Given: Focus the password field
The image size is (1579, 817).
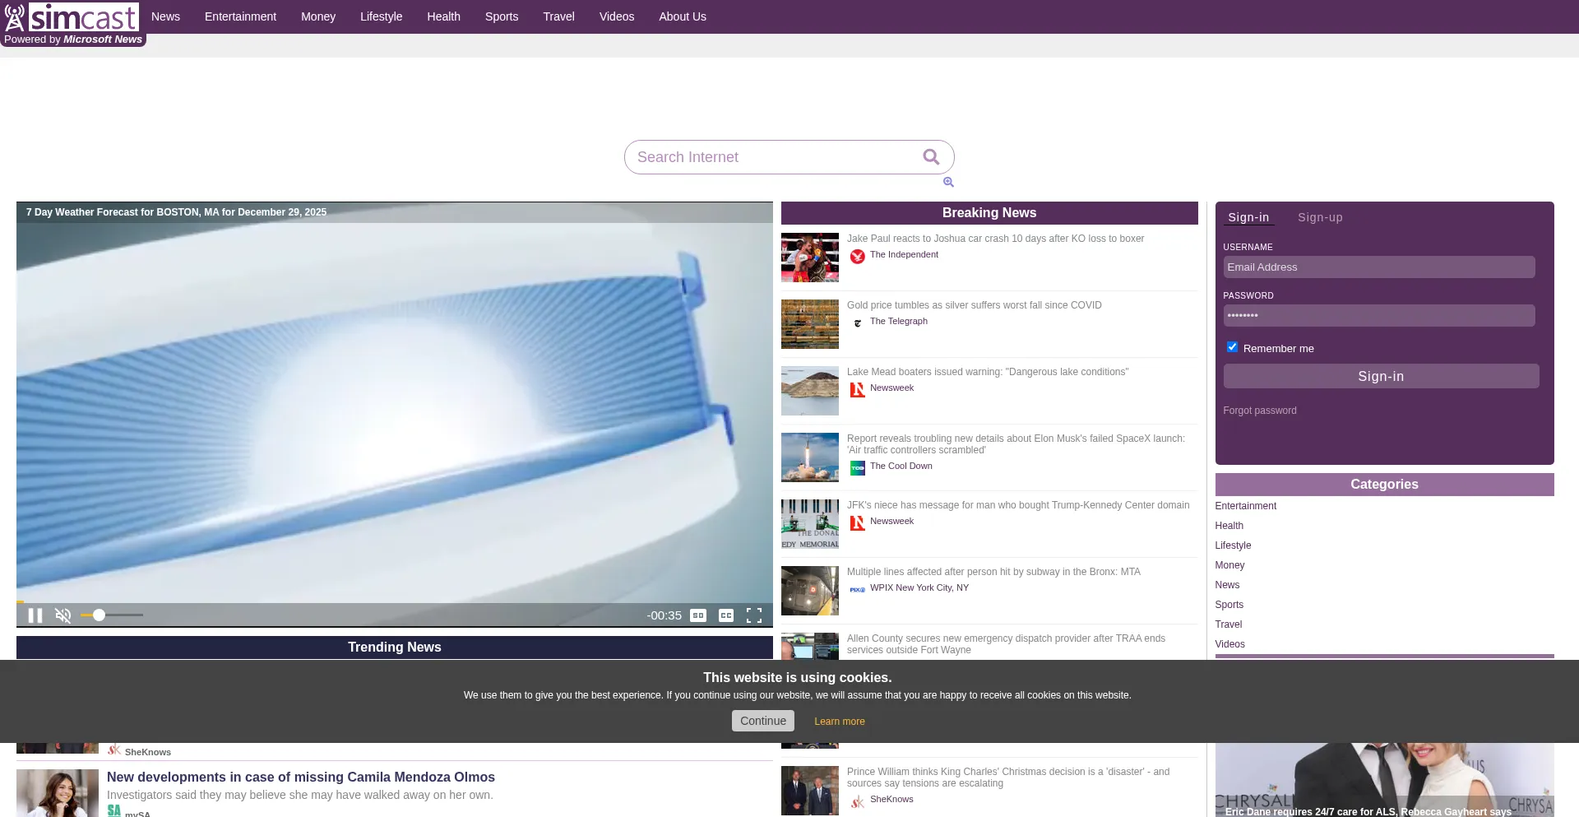Looking at the screenshot, I should coord(1379,316).
